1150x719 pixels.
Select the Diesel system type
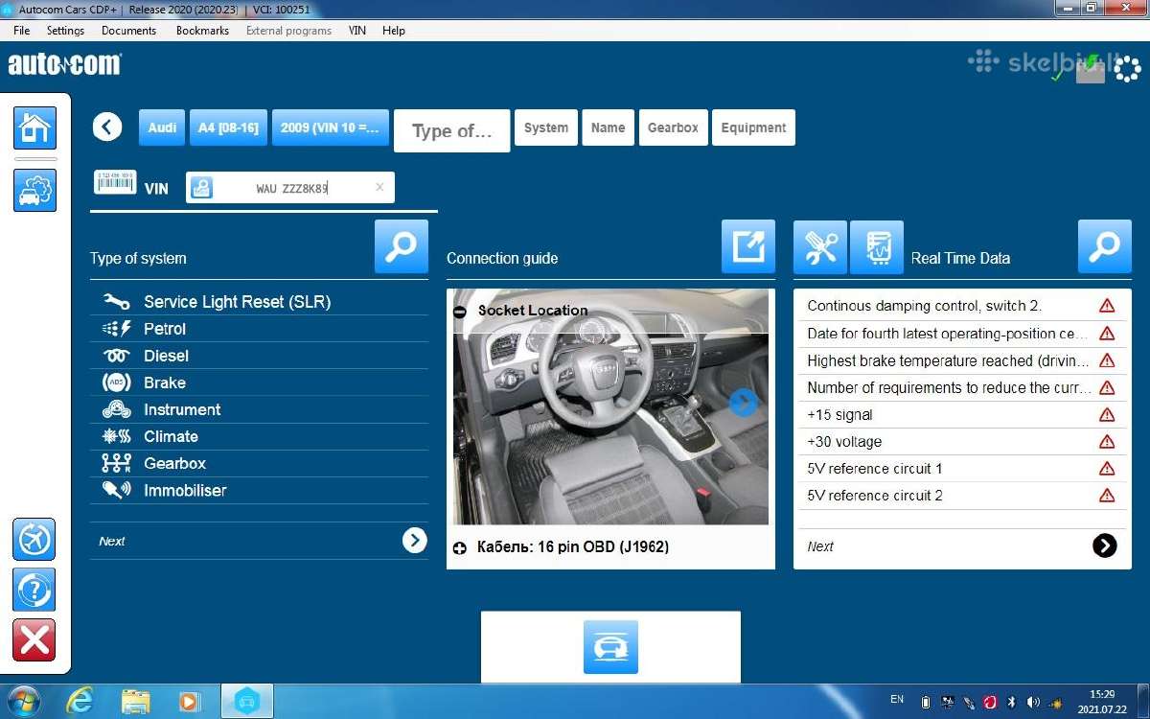coord(259,355)
